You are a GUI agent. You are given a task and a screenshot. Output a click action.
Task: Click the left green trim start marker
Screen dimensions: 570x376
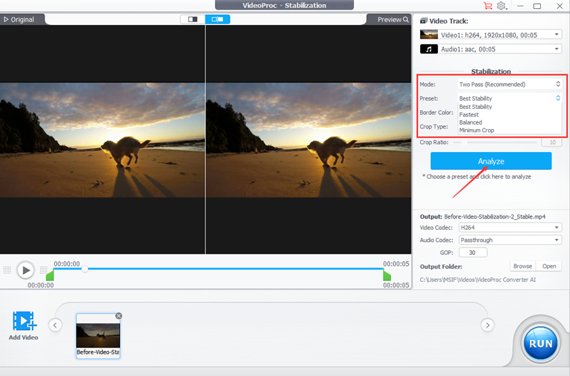pyautogui.click(x=50, y=275)
